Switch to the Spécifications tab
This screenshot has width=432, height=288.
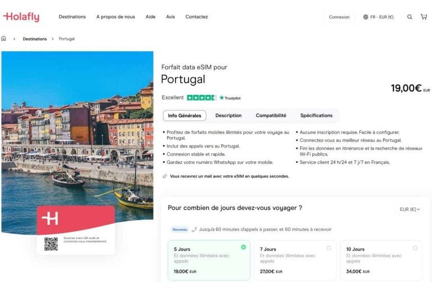point(316,115)
